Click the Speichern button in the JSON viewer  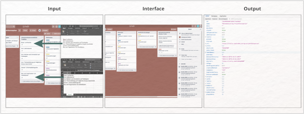pyautogui.click(x=208, y=19)
